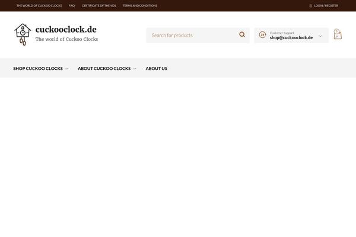Click the magnifier search icon
The image size is (356, 237).
coord(242,34)
